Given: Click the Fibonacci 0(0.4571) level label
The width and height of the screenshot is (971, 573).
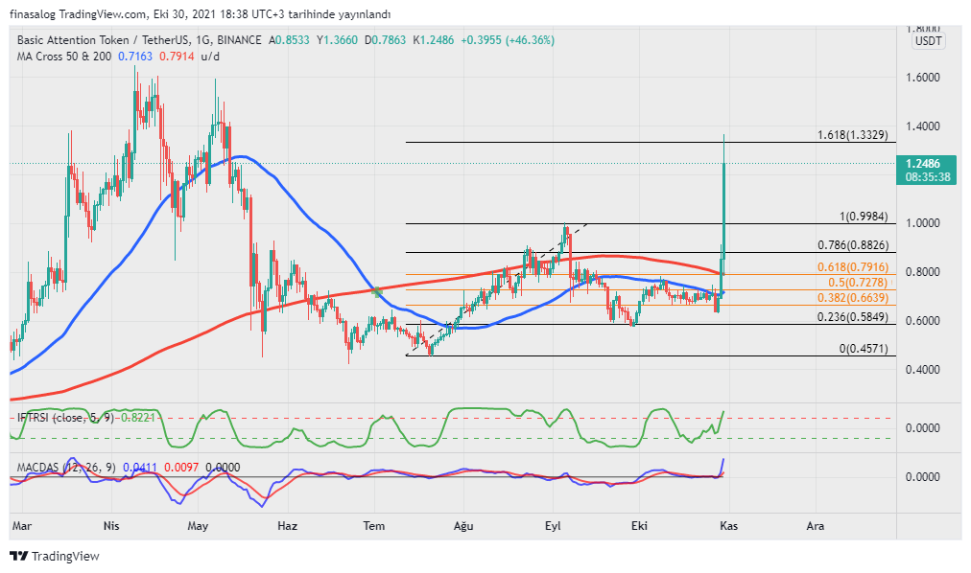Looking at the screenshot, I should 864,349.
